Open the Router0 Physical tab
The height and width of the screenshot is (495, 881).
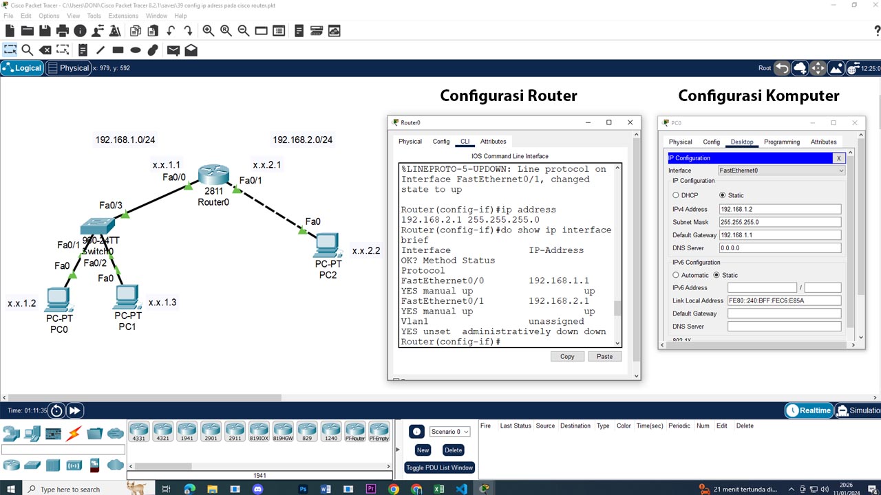[410, 142]
